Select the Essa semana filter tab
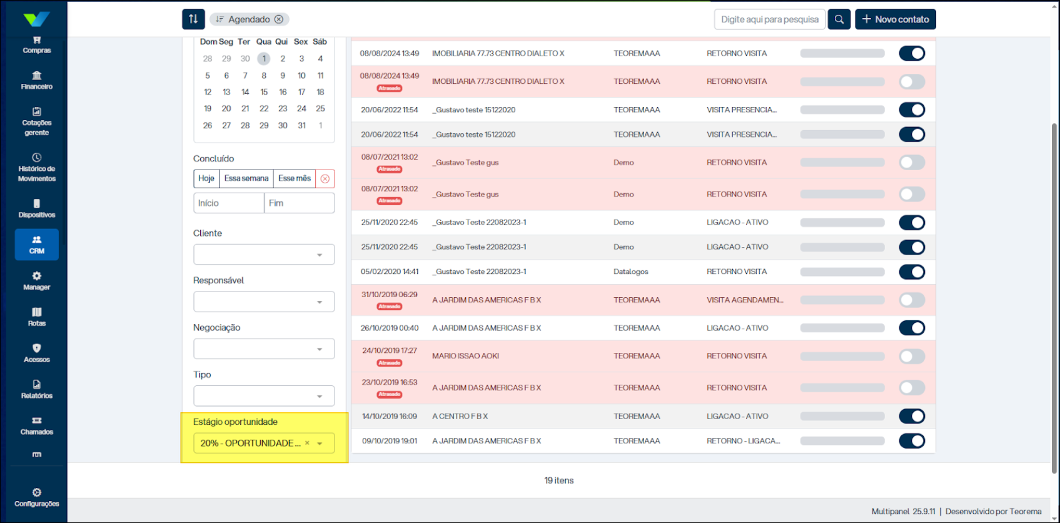Screen dimensions: 1060x523 point(246,179)
